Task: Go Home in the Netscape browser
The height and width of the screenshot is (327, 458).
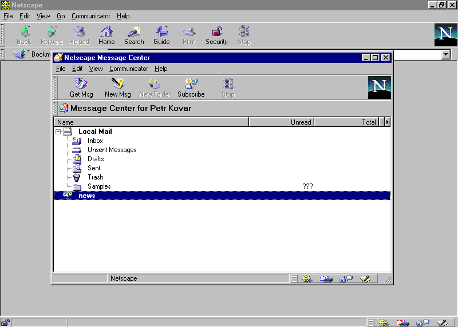Action: (x=106, y=35)
